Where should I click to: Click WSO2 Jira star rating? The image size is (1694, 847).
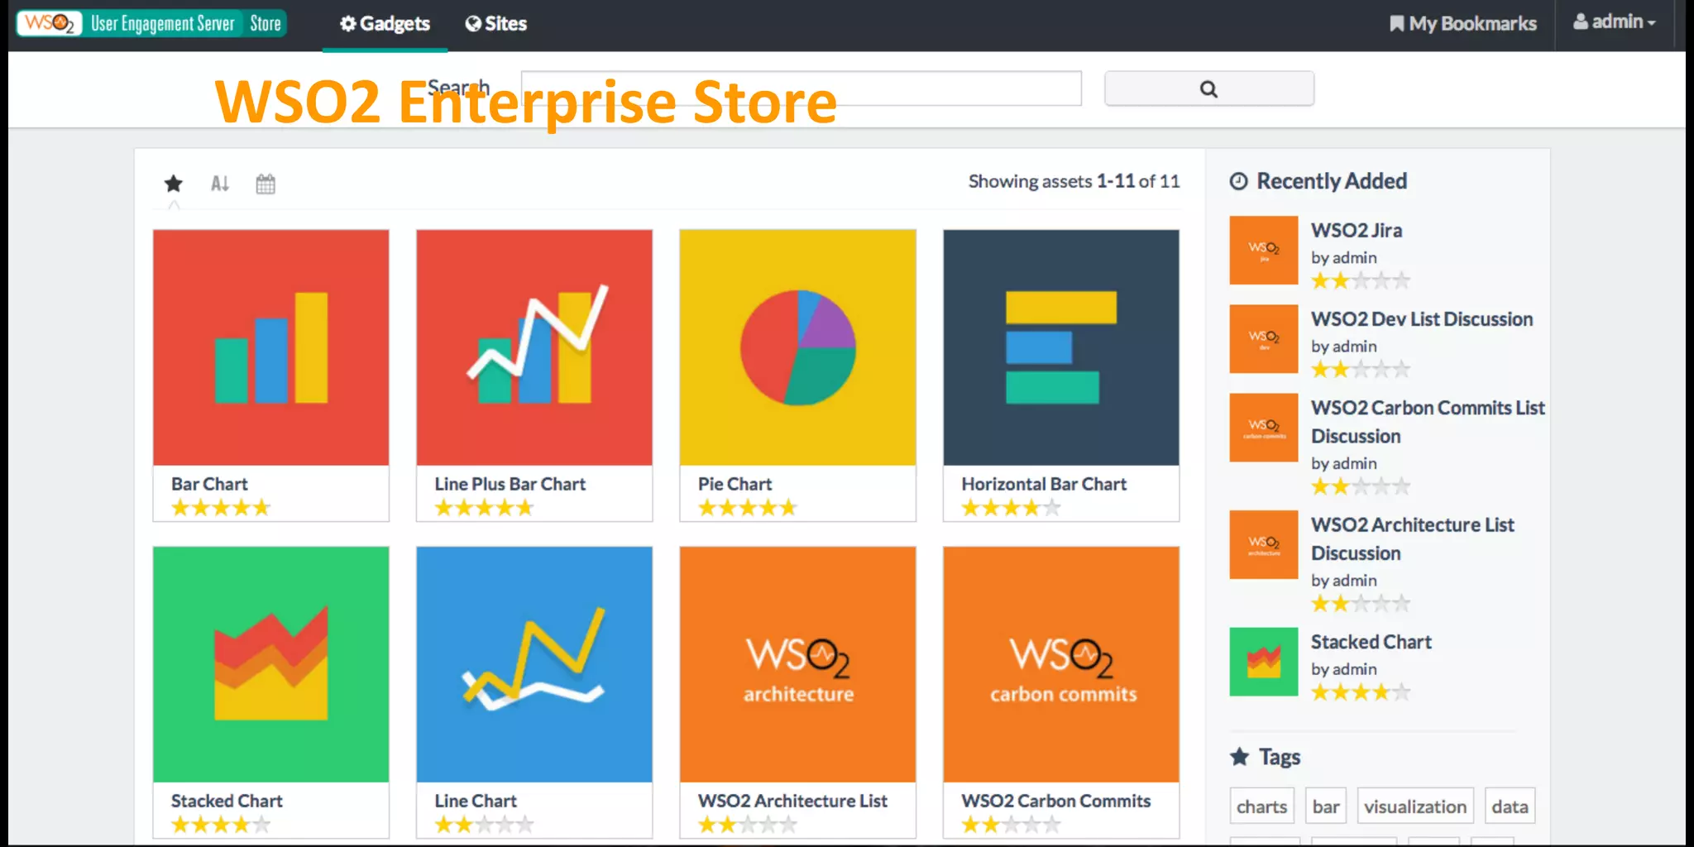(1361, 281)
